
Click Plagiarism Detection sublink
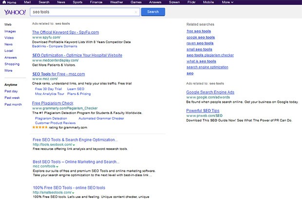click(51, 118)
